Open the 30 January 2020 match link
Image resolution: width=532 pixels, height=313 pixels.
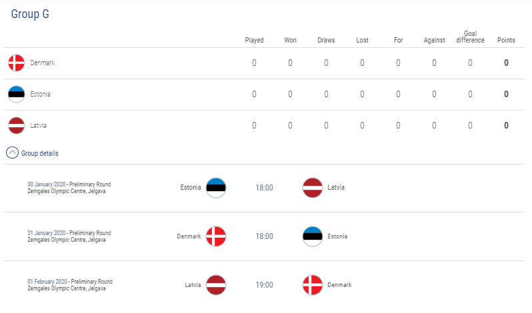[47, 184]
